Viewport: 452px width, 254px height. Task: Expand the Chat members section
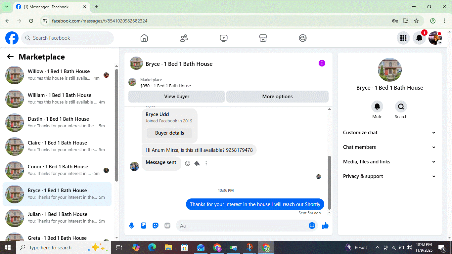[x=389, y=147]
